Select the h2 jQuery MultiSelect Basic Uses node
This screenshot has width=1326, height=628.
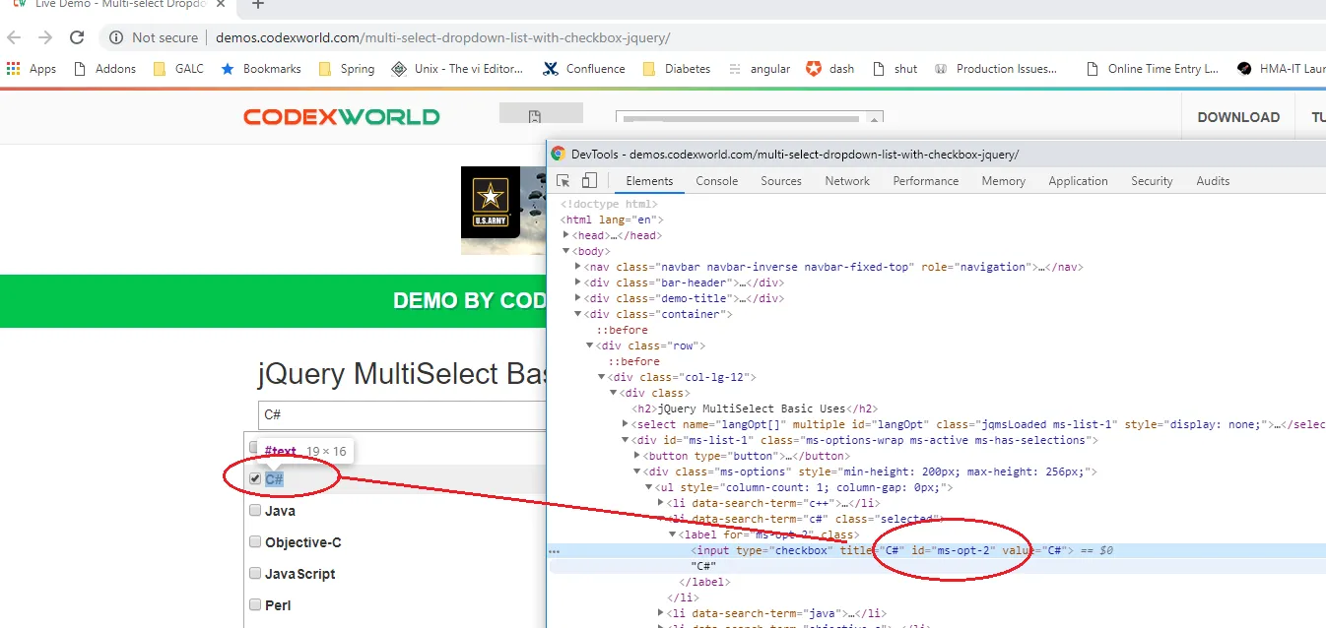(755, 408)
